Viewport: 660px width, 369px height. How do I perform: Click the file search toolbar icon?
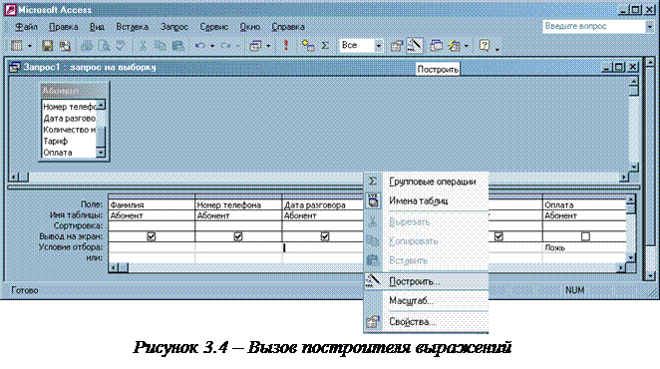point(65,46)
